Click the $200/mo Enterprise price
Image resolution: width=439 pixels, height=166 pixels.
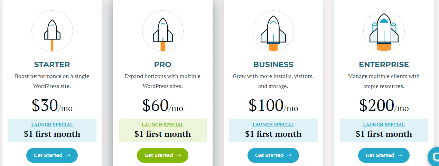[384, 106]
